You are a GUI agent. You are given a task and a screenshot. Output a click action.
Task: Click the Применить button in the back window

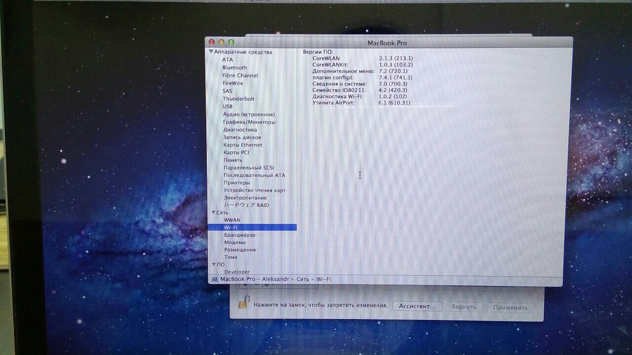pos(510,307)
